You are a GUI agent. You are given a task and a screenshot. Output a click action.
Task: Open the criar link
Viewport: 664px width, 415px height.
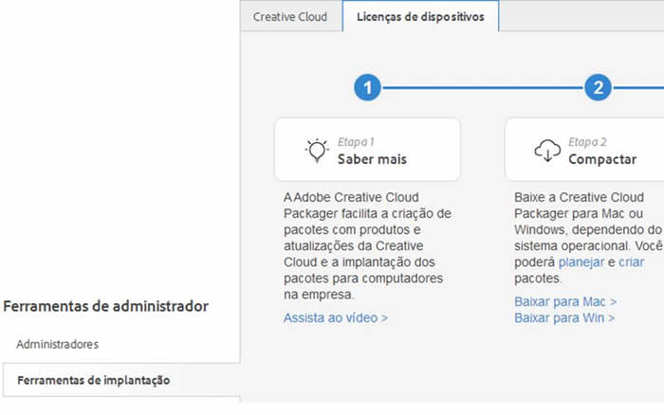coord(631,262)
